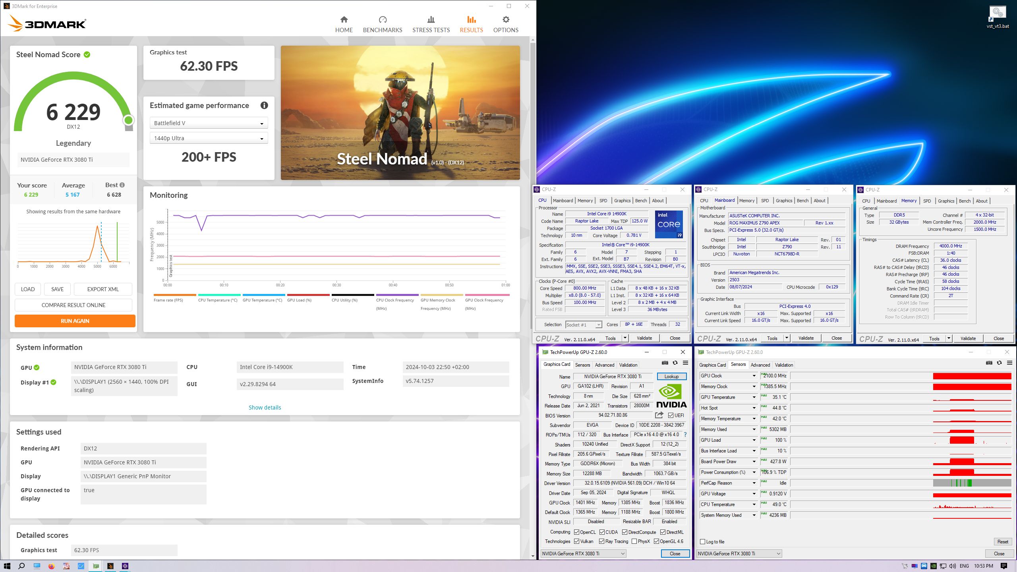Viewport: 1017px width, 572px height.
Task: Open the OPTIONS gear
Action: pyautogui.click(x=506, y=24)
